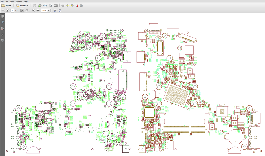Screen dimensions: 265x156
Task: Click the upload to cloud icon
Action: [40, 6]
